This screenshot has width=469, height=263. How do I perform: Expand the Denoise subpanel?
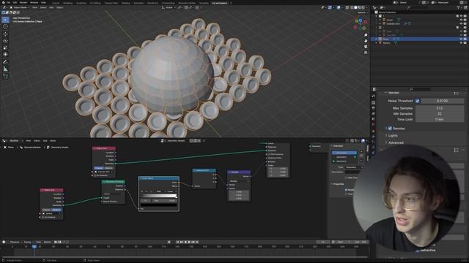pos(386,129)
